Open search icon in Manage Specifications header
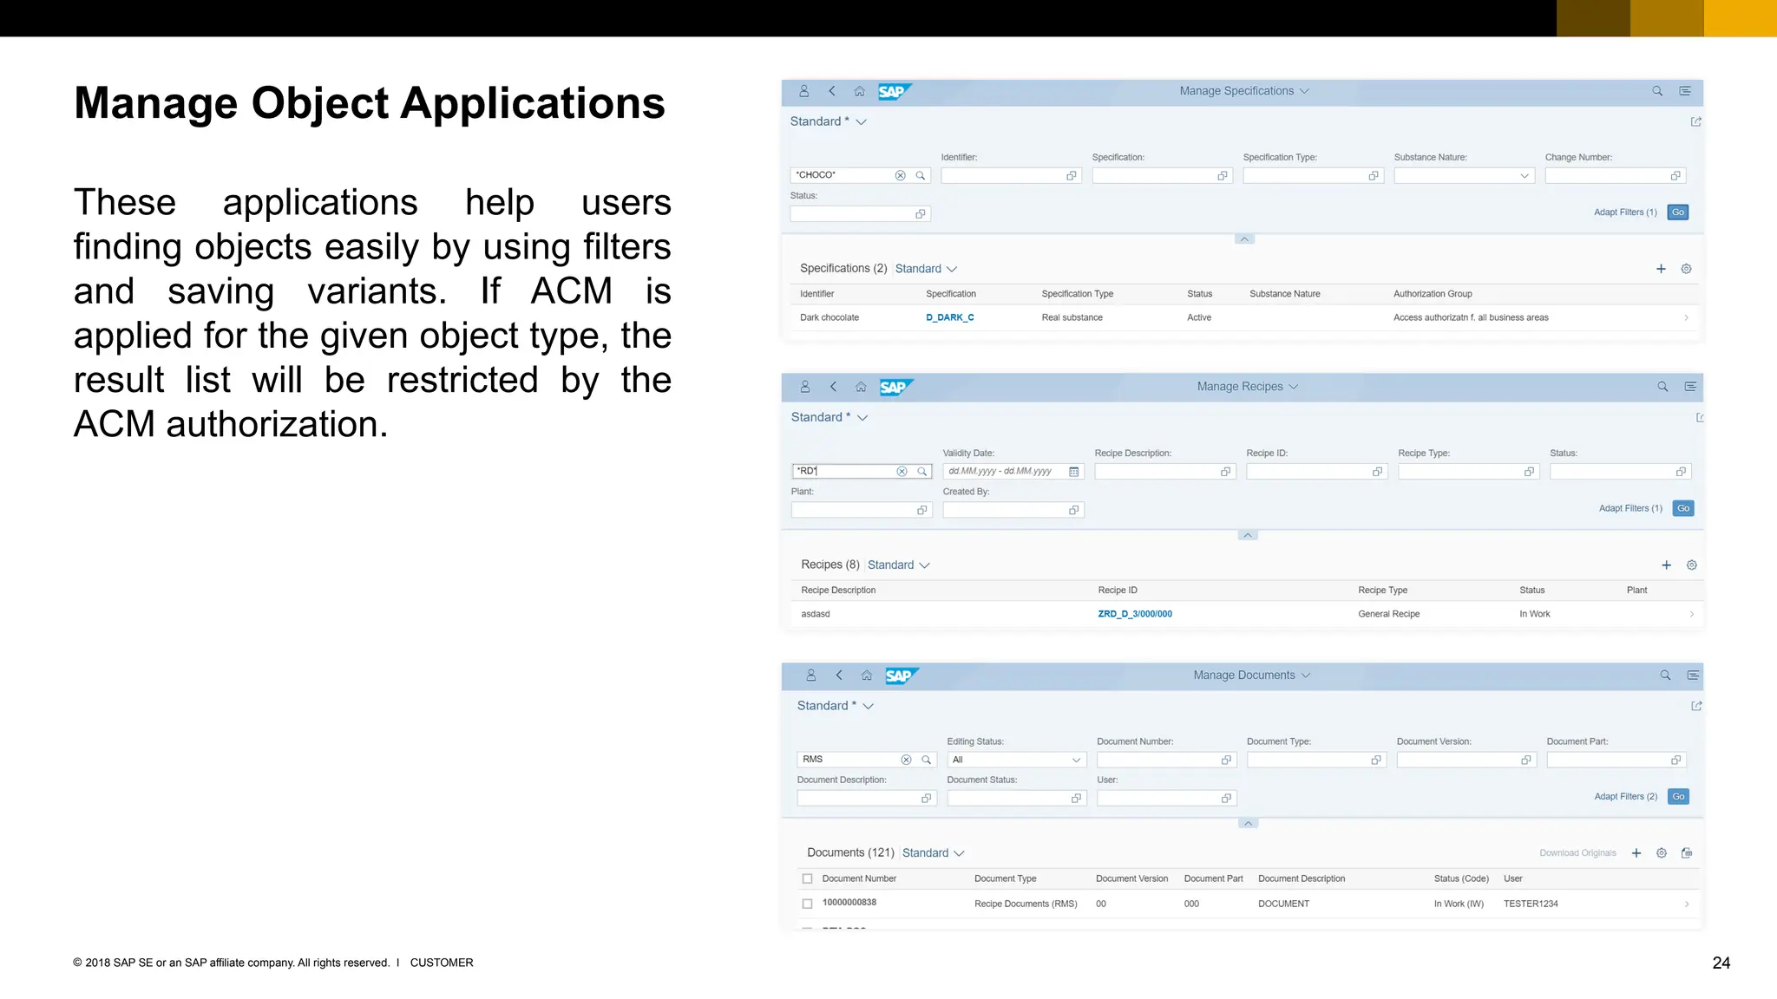Screen dimensions: 1777x999 click(x=1657, y=91)
